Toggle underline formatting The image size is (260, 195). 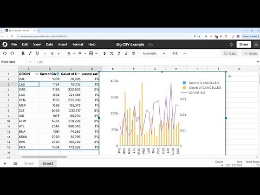pos(37,54)
